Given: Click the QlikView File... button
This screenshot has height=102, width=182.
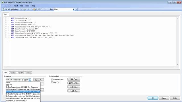Looking at the screenshot, I should tap(74, 83).
